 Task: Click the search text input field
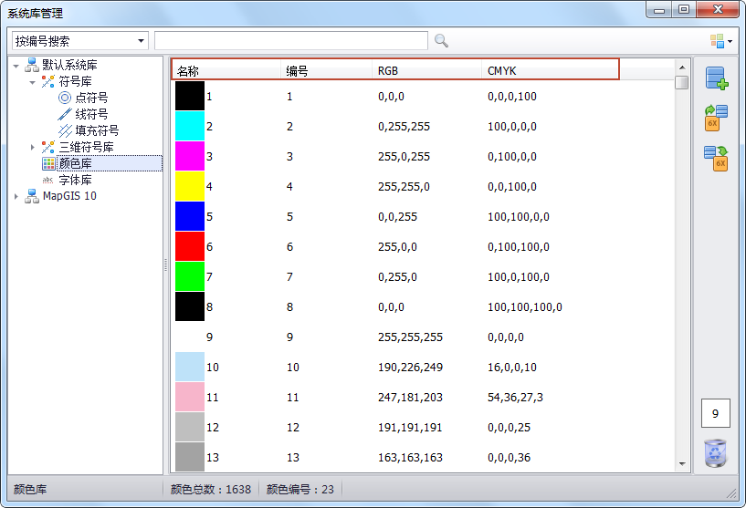pos(290,41)
